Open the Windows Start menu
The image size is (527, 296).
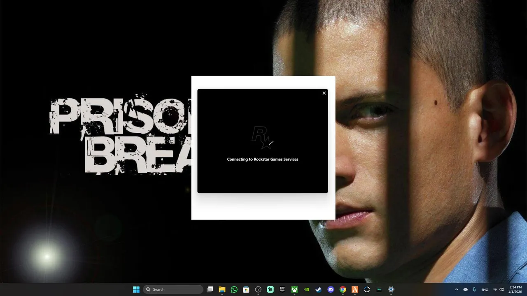[x=136, y=289]
